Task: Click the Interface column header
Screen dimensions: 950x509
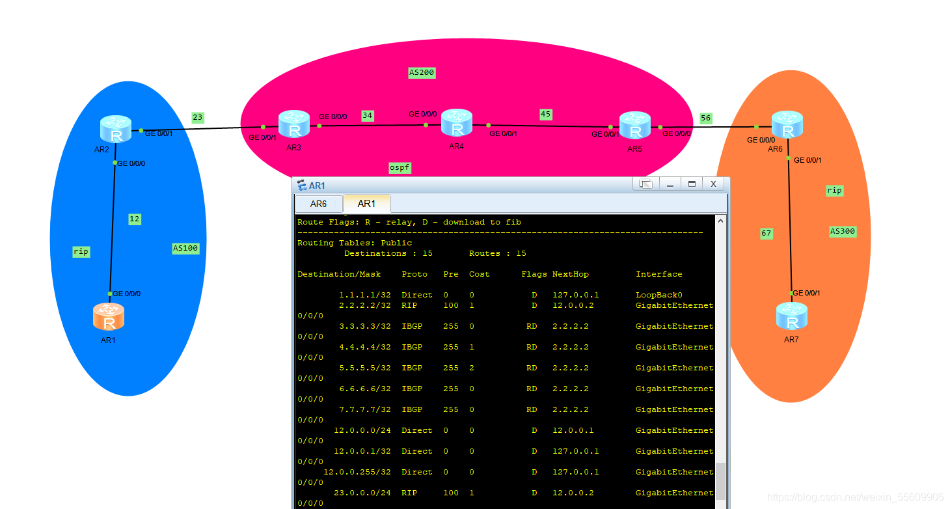Action: click(x=659, y=274)
